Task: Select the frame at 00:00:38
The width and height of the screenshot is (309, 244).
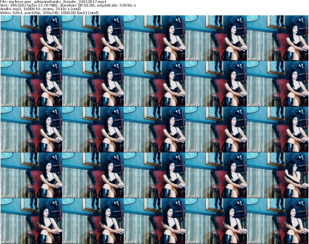Action: [x=216, y=175]
